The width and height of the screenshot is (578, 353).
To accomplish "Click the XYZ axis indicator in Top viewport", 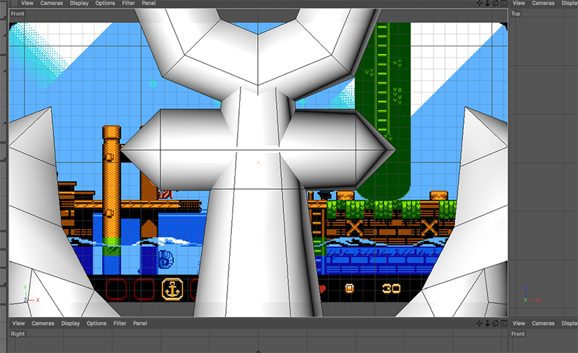I will [531, 294].
